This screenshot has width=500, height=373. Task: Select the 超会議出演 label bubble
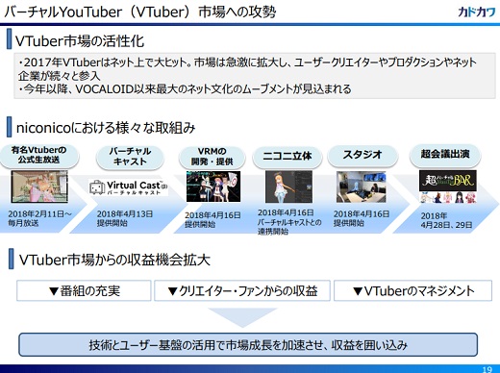click(x=445, y=155)
